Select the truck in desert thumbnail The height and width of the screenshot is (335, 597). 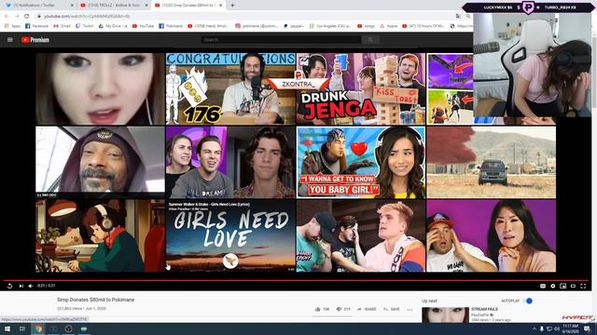point(492,162)
